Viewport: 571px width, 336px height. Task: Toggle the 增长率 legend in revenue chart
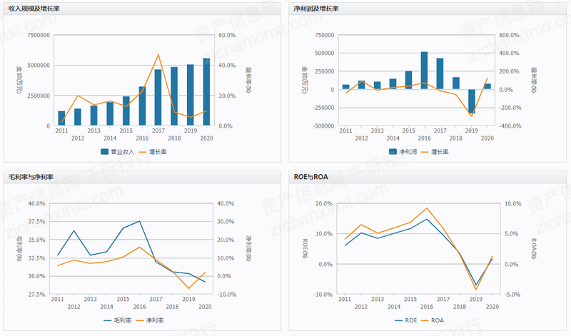pyautogui.click(x=153, y=152)
